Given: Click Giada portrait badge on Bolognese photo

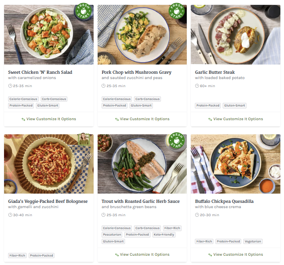Looking at the screenshot, I should [84, 139].
